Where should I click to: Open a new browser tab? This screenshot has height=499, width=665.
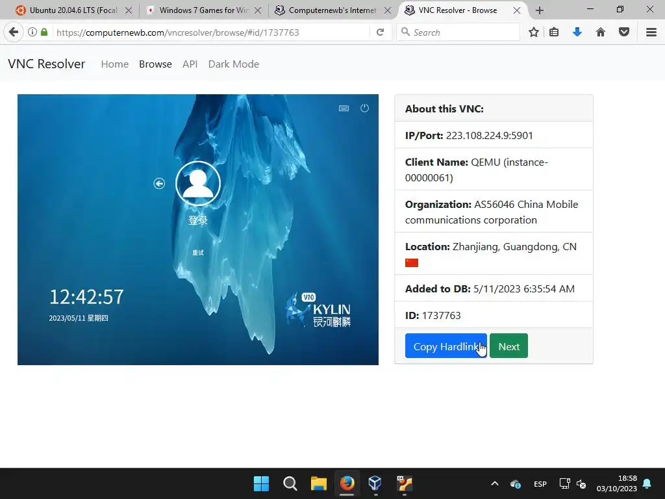click(540, 10)
